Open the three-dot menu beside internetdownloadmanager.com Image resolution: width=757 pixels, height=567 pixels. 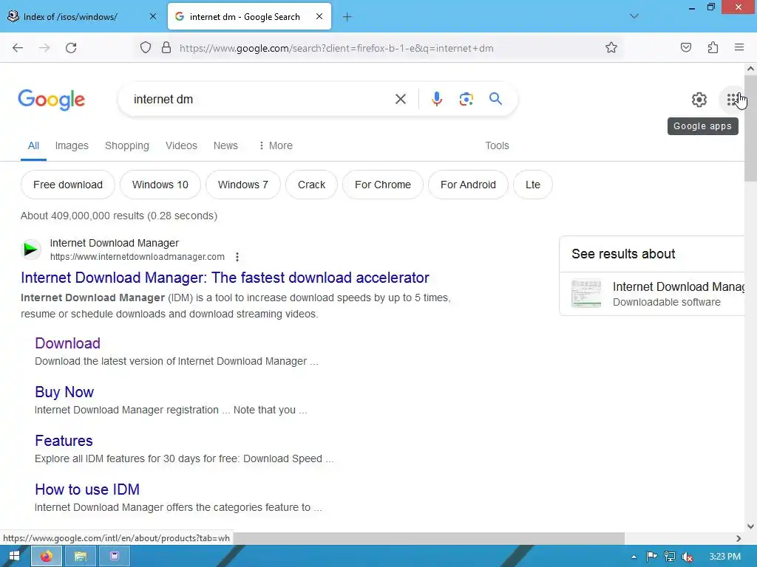pos(237,257)
